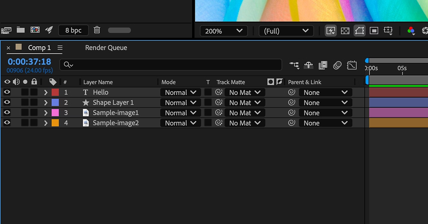Screen dimensions: 428x224
Task: Enable Motion Blur for timeline
Action: 337,65
